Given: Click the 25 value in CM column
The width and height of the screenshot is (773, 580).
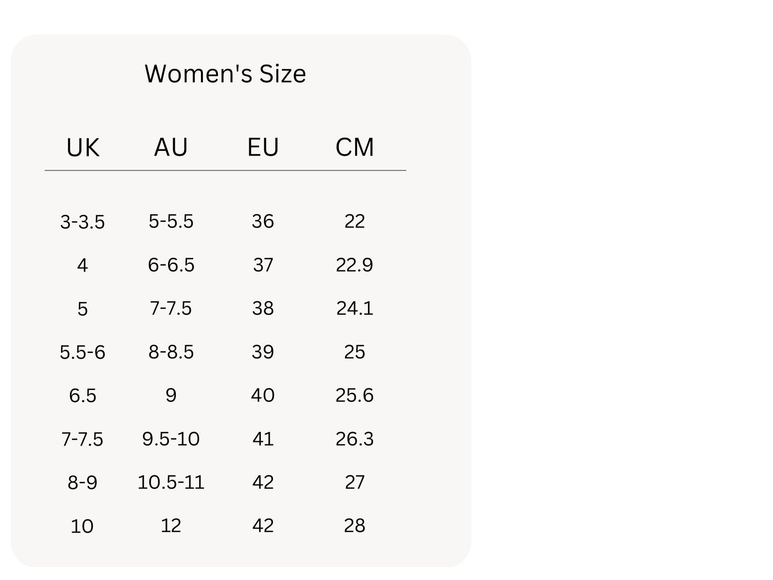Looking at the screenshot, I should pos(355,352).
